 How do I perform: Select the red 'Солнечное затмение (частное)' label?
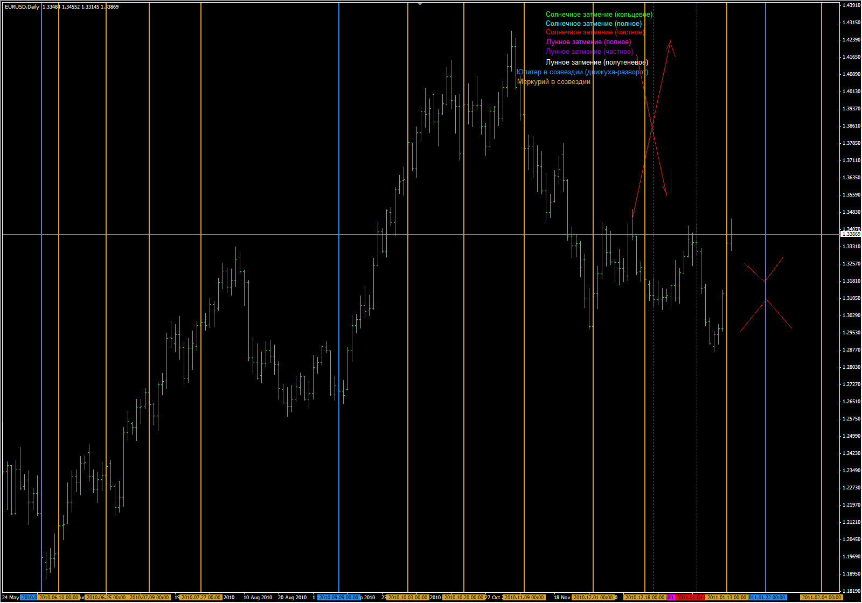[594, 32]
